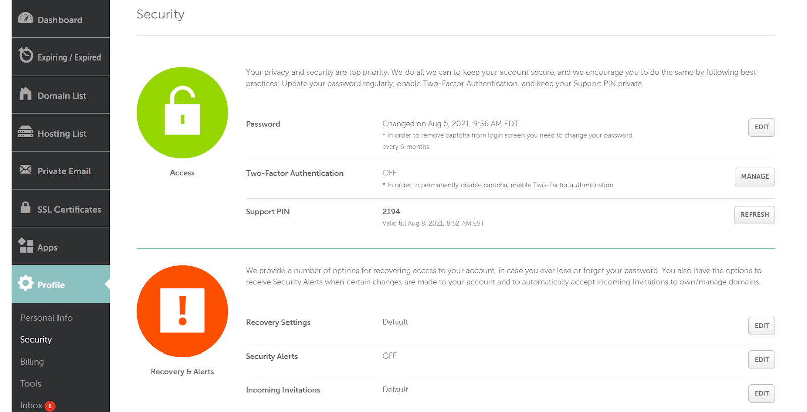
Task: Open the Personal Info submenu item
Action: 46,318
